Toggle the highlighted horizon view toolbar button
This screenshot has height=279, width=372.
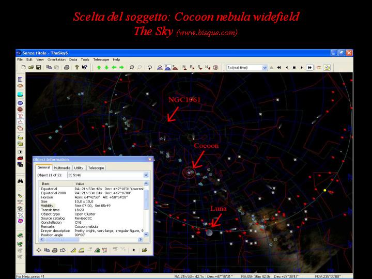point(167,68)
